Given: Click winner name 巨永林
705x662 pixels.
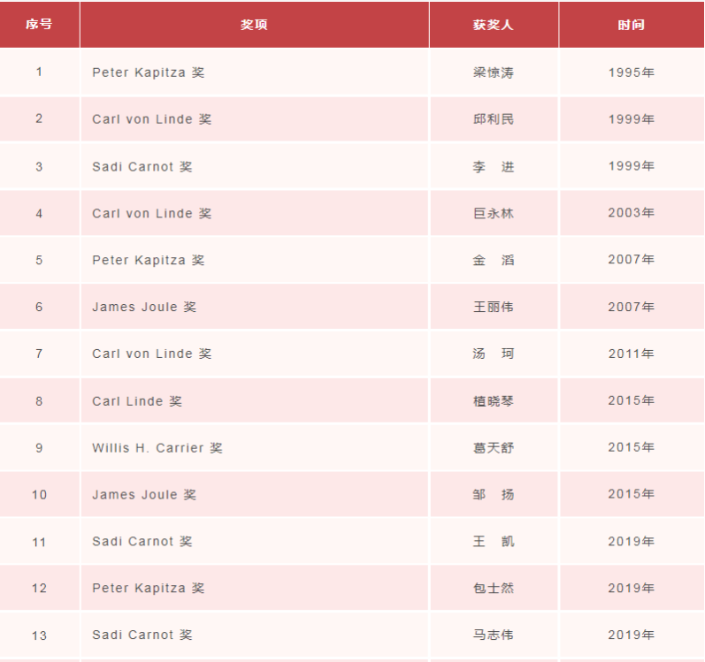Looking at the screenshot, I should tap(494, 213).
